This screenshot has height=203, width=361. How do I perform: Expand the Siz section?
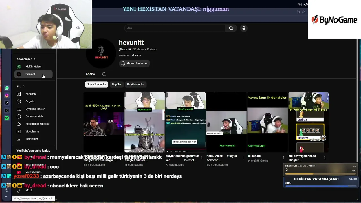pyautogui.click(x=21, y=86)
